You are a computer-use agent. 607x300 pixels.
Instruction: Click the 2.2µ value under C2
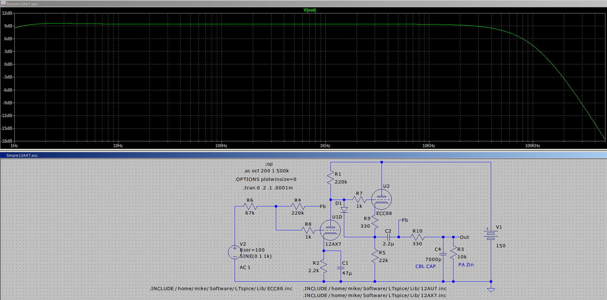[388, 244]
